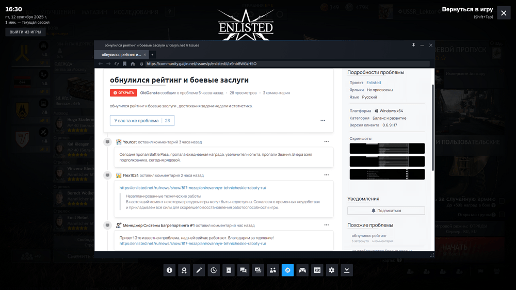Pin the overlay browser window
The width and height of the screenshot is (516, 290).
[413, 45]
